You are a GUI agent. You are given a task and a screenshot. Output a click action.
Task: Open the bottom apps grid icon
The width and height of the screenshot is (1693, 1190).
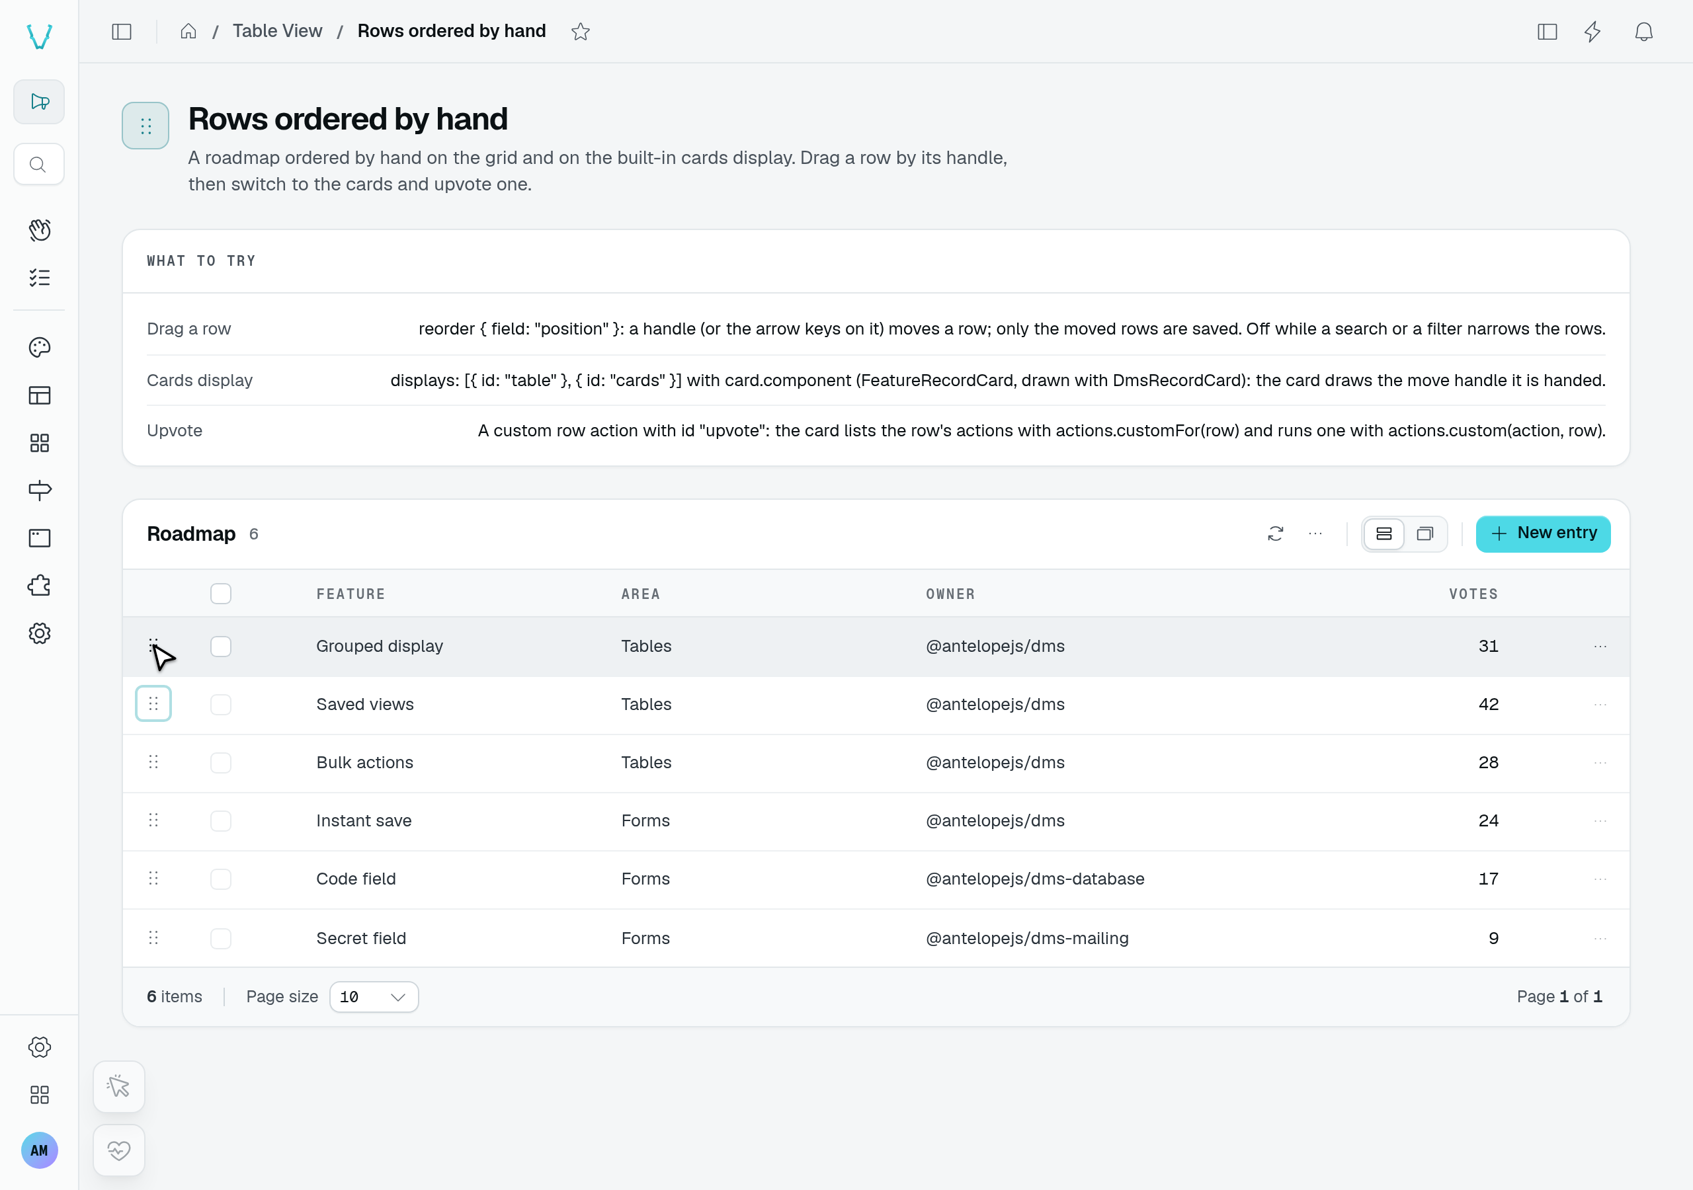point(39,1094)
